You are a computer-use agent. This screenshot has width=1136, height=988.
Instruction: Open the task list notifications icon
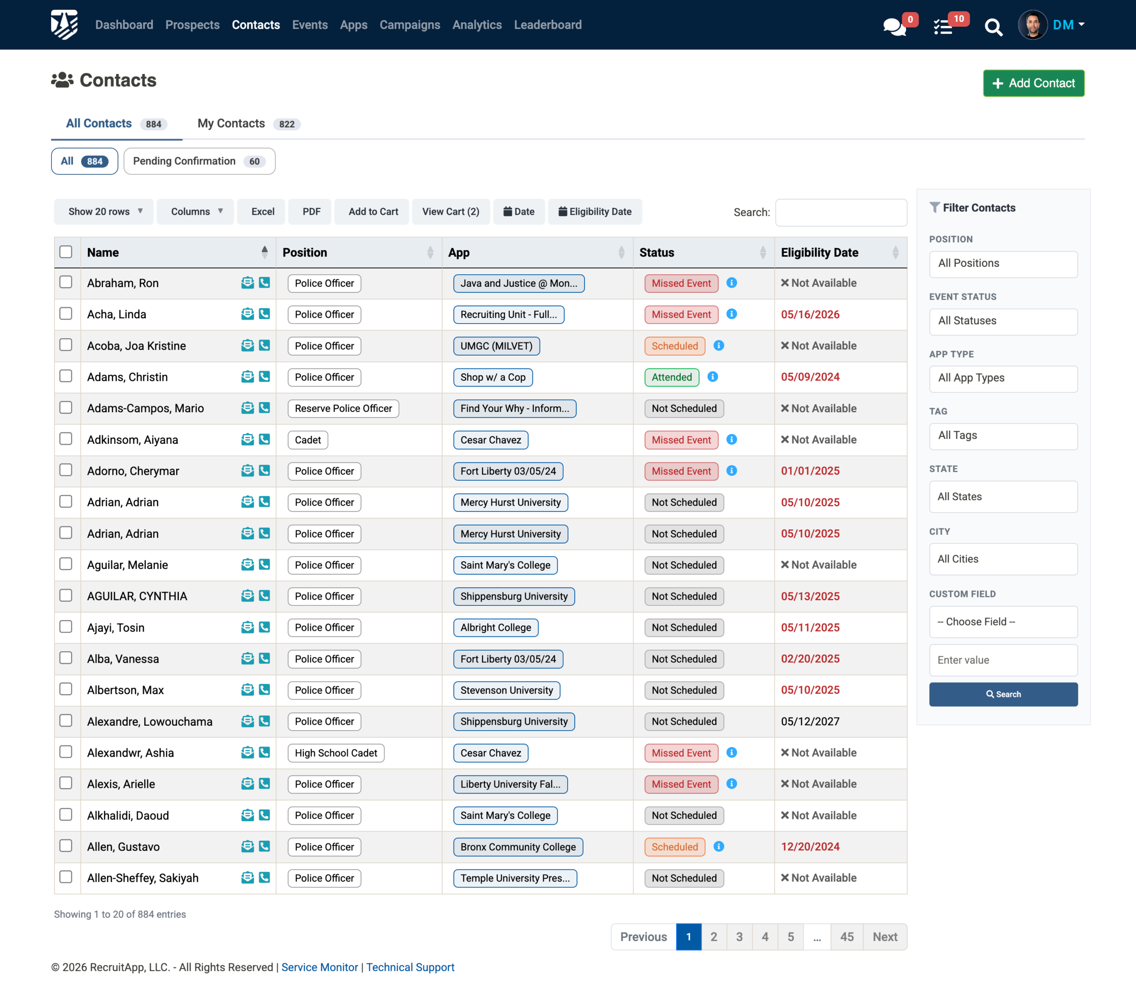coord(943,27)
